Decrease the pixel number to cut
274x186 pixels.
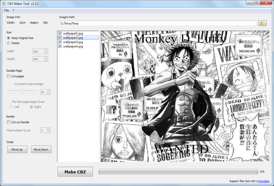(48, 132)
